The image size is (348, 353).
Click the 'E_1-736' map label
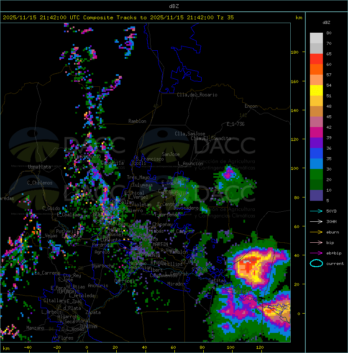coord(235,124)
